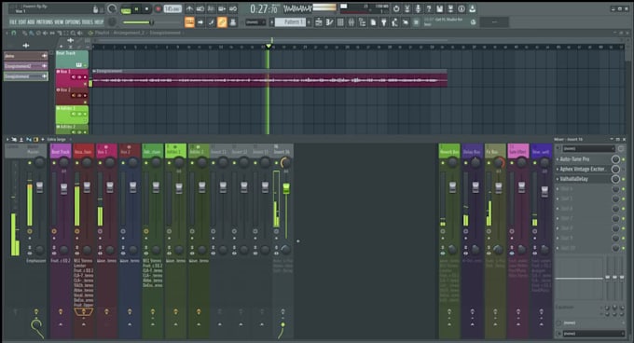Click the question mark help icon

(x=429, y=8)
